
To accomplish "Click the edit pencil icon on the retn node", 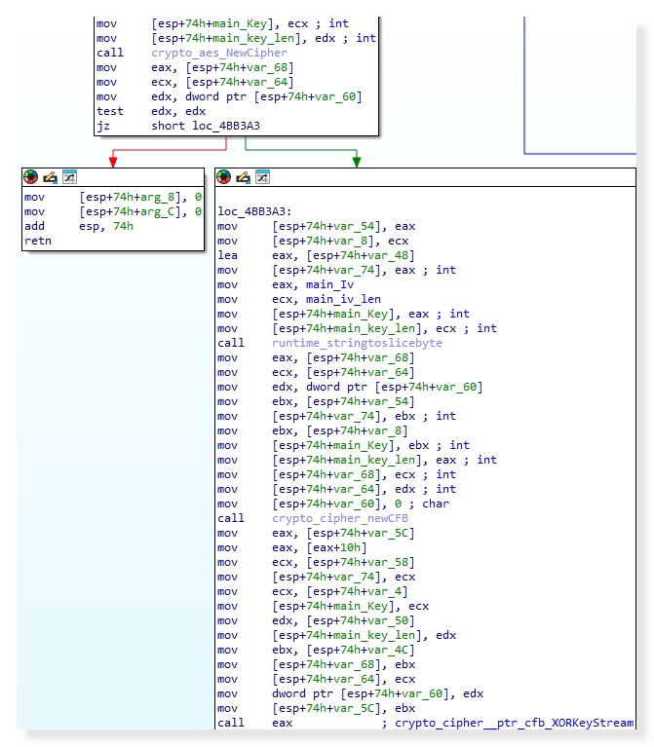I will [x=50, y=177].
